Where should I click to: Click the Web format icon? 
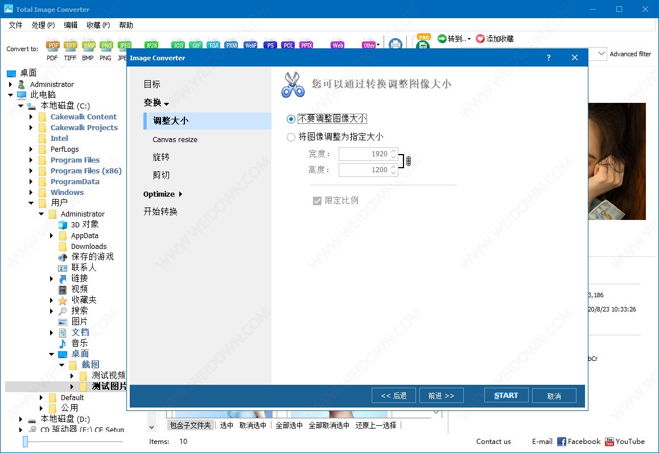coord(338,45)
